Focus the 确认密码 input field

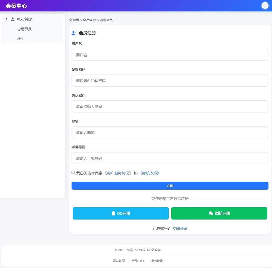(170, 107)
